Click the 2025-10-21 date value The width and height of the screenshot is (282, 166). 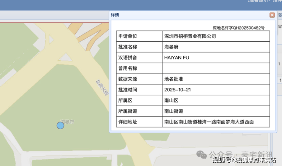(178, 90)
